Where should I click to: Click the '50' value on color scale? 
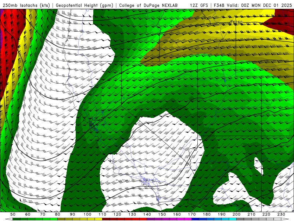[13, 214]
